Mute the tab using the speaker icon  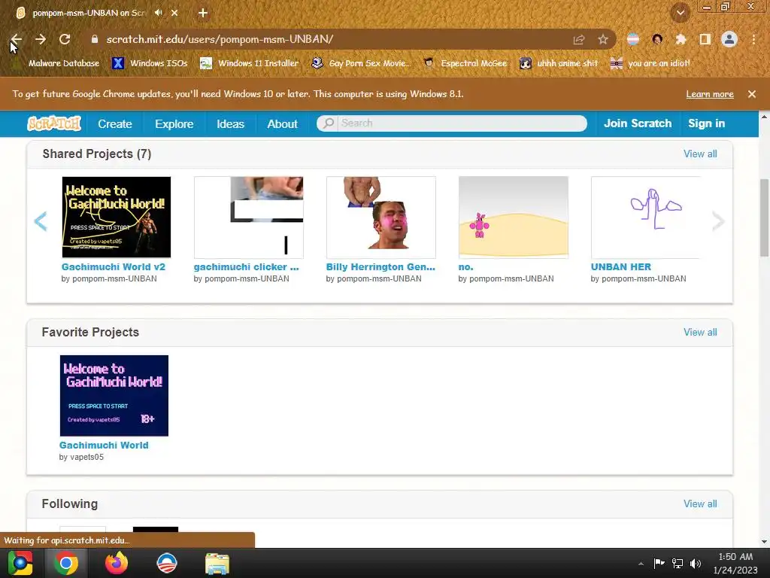point(158,13)
